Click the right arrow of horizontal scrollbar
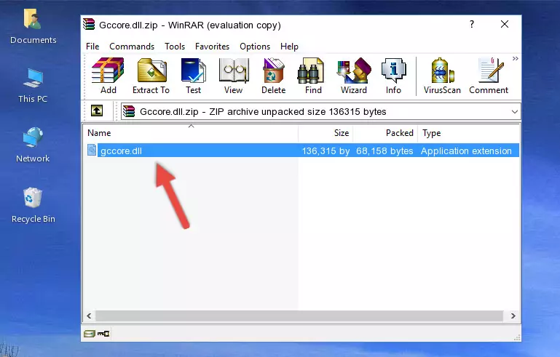Viewport: 560px width, 357px height. tap(513, 316)
